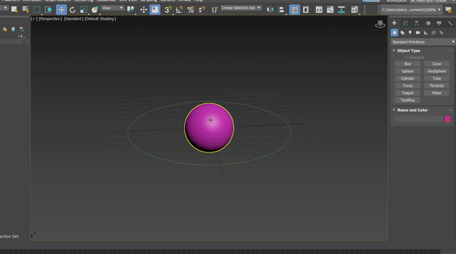Switch to Hierarchy panel tab
Viewport: 456px width, 254px height.
tap(416, 23)
